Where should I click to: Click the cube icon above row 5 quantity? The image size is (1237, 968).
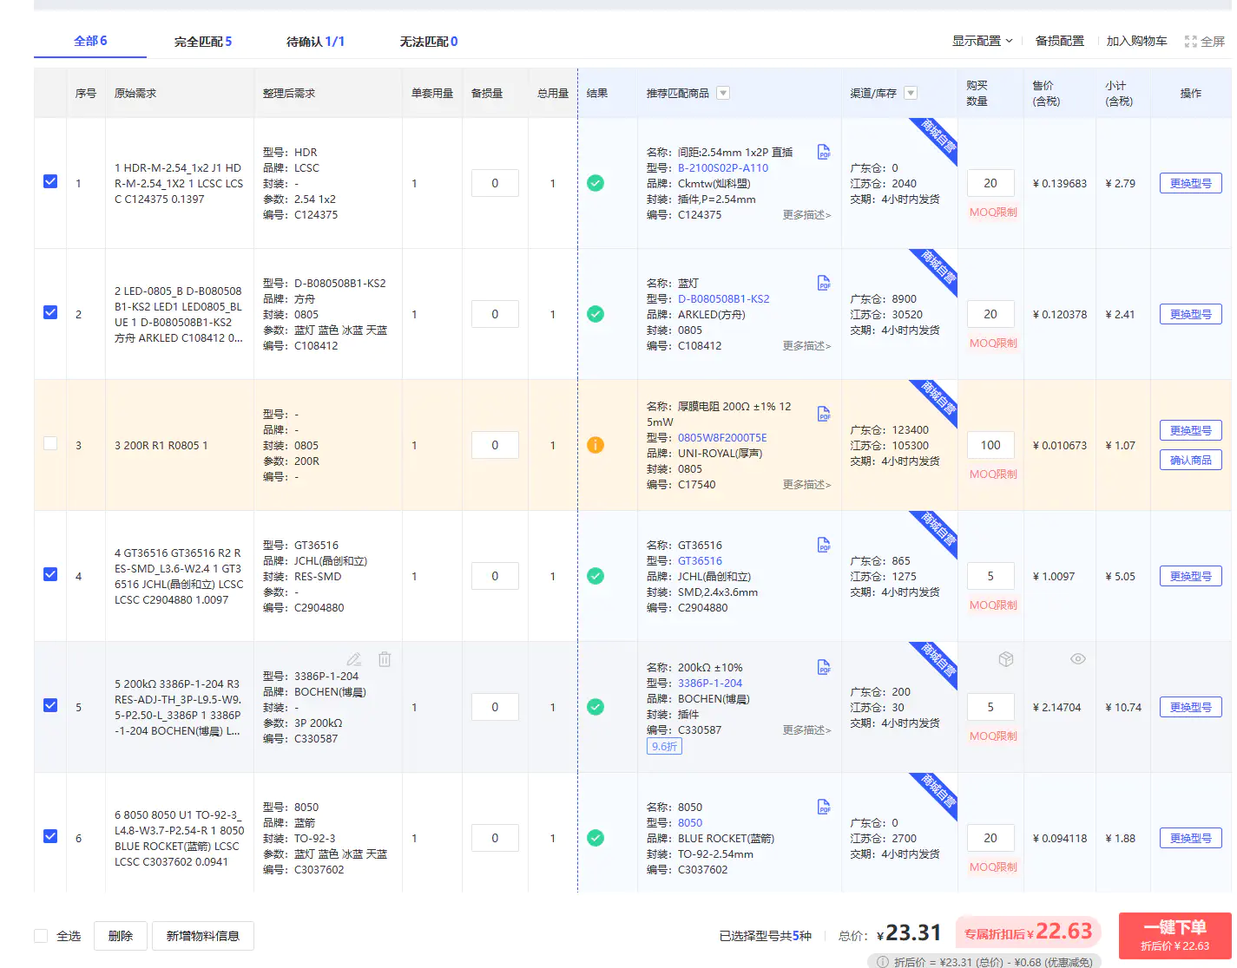point(1005,659)
